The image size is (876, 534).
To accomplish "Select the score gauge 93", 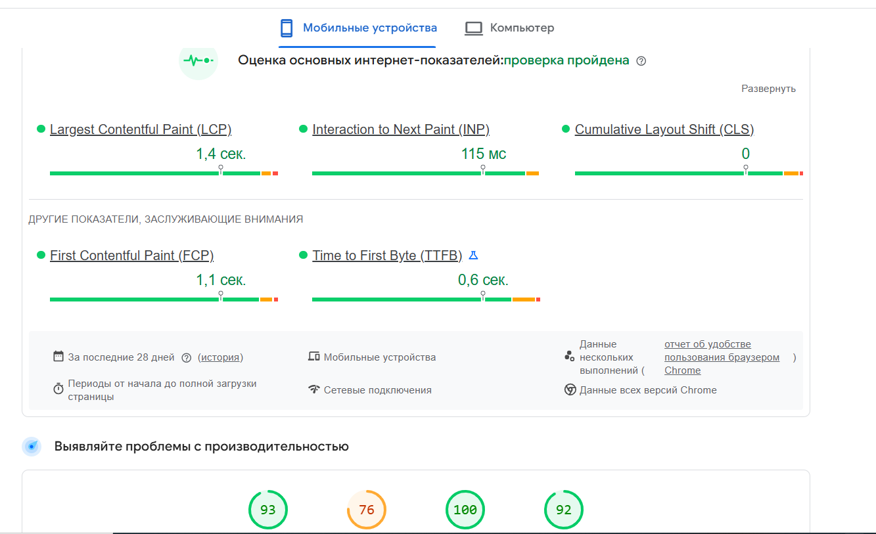I will pyautogui.click(x=268, y=510).
